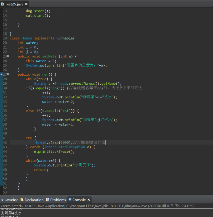Screen dimensions: 213x217
Task: Click the Console view icon
Action: (x=70, y=200)
